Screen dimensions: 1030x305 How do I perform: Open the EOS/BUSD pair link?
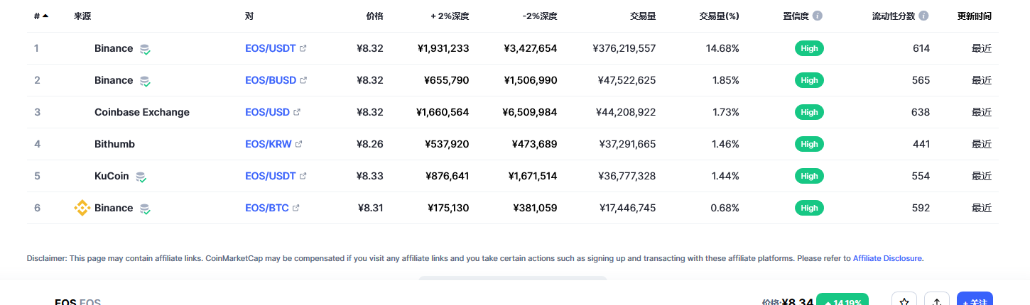(x=271, y=80)
